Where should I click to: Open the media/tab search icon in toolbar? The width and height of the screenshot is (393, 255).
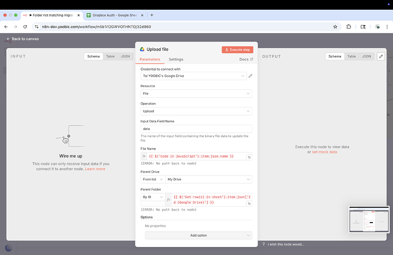[x=363, y=27]
